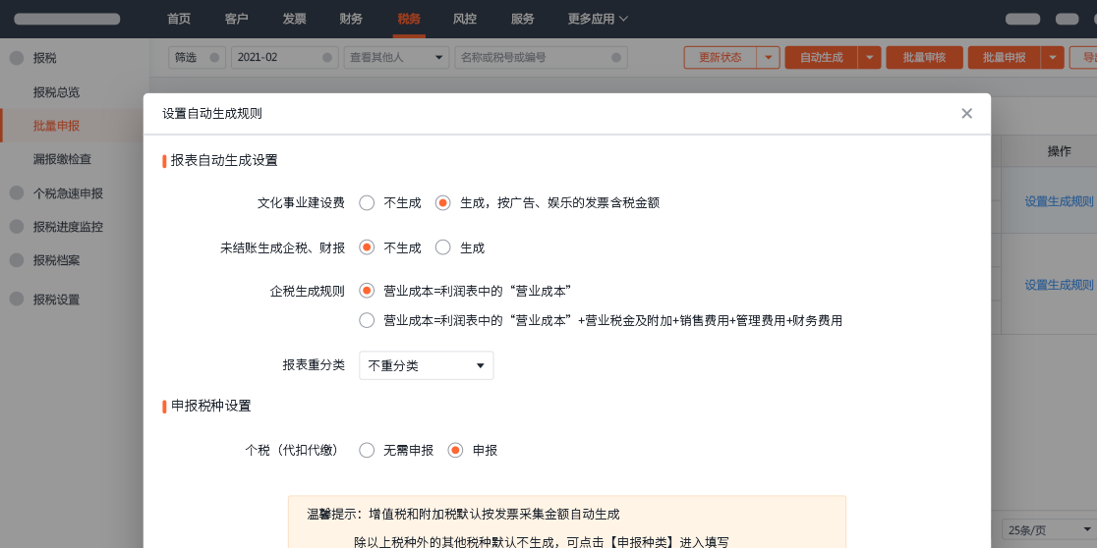This screenshot has width=1097, height=548.
Task: Select 不生成 for 文化事业建设费
Action: 367,203
